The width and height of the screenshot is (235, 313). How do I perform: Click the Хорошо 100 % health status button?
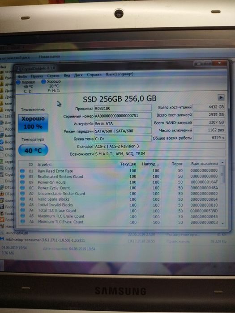pos(33,123)
